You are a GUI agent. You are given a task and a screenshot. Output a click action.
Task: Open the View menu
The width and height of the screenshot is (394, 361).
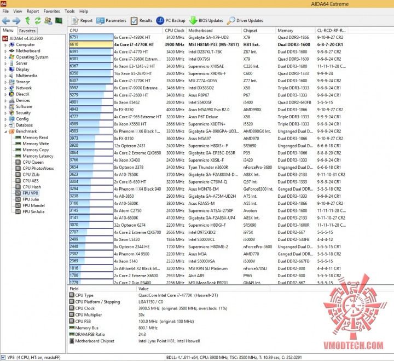coord(18,12)
